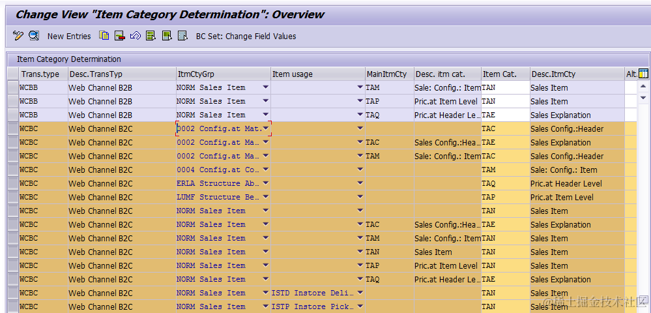This screenshot has height=313, width=651.
Task: Select the Desc.ItmCty column header
Action: 577,74
